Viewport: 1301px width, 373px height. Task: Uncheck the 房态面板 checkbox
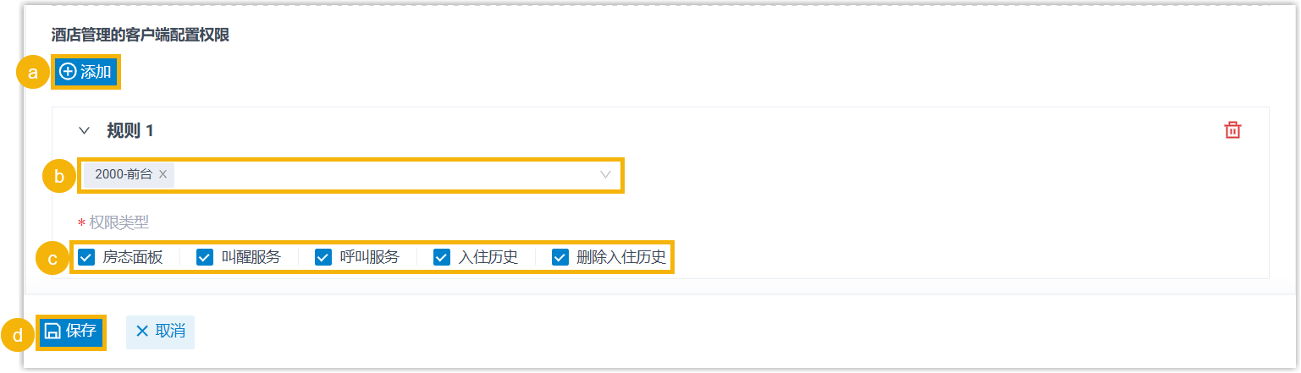click(x=86, y=257)
